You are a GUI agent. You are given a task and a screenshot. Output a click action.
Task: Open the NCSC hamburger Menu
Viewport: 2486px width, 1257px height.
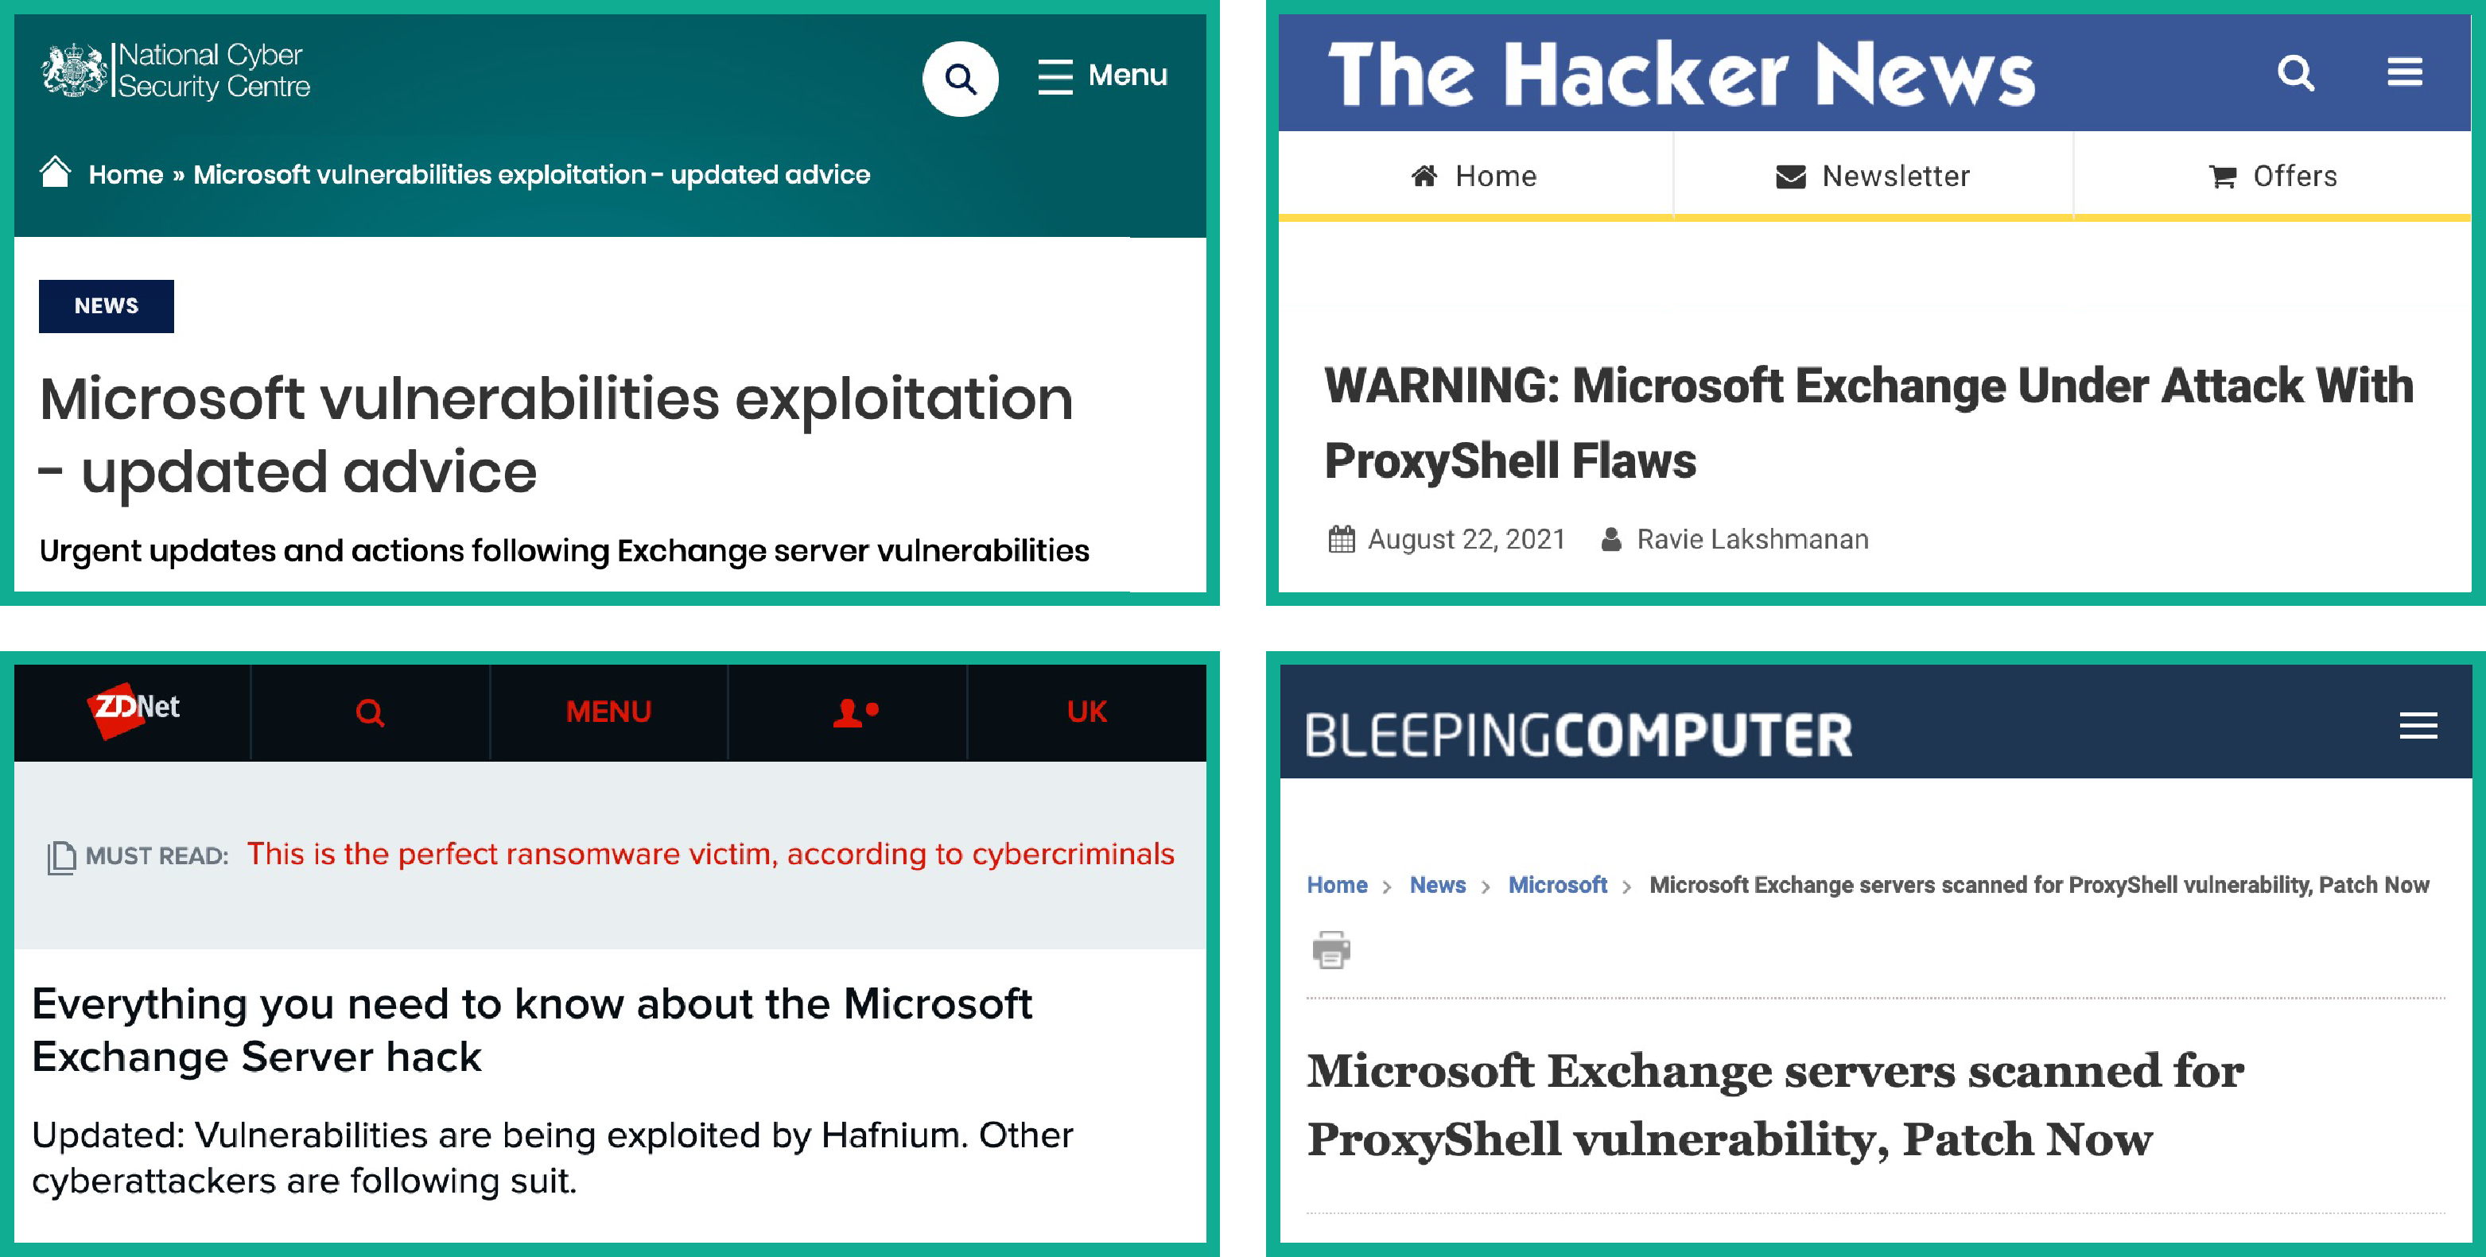coord(1102,76)
